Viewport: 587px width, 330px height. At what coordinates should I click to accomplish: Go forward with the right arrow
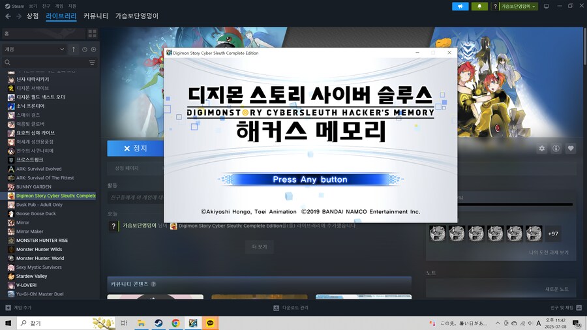pos(19,16)
